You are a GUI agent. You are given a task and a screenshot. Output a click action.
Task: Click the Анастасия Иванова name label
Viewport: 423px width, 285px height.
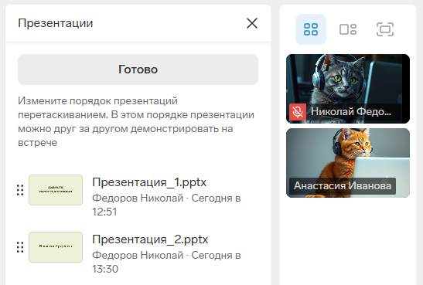pyautogui.click(x=343, y=186)
